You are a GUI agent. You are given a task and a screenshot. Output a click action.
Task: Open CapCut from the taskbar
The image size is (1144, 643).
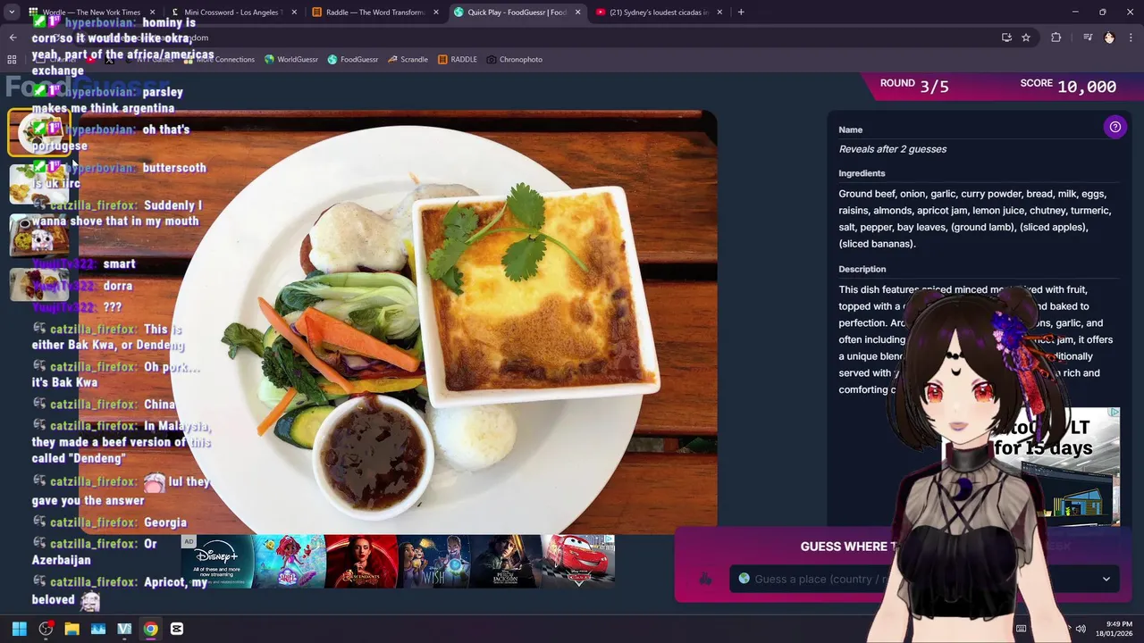tap(177, 629)
